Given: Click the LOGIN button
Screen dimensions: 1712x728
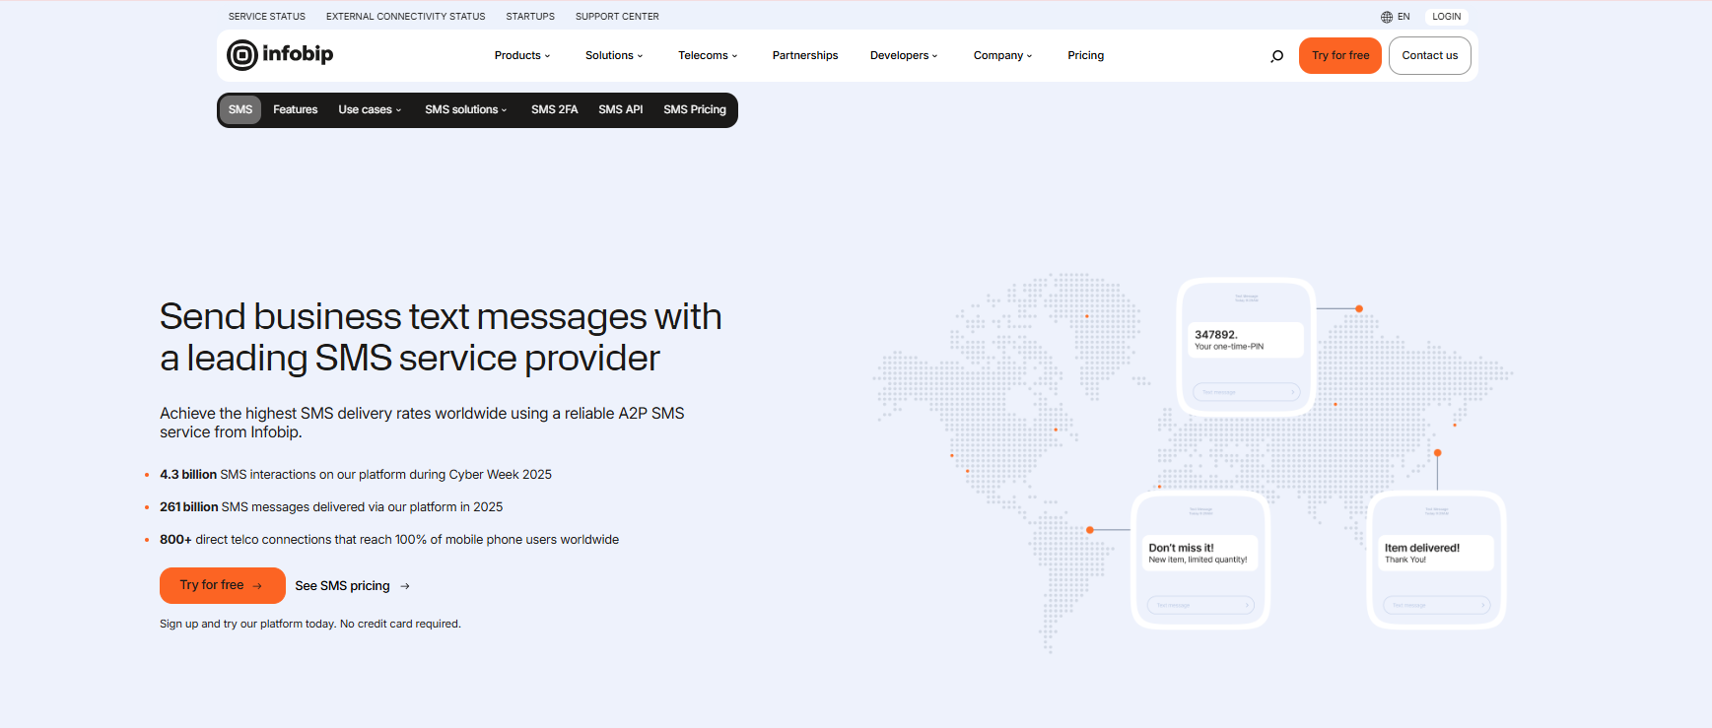Looking at the screenshot, I should pyautogui.click(x=1447, y=17).
